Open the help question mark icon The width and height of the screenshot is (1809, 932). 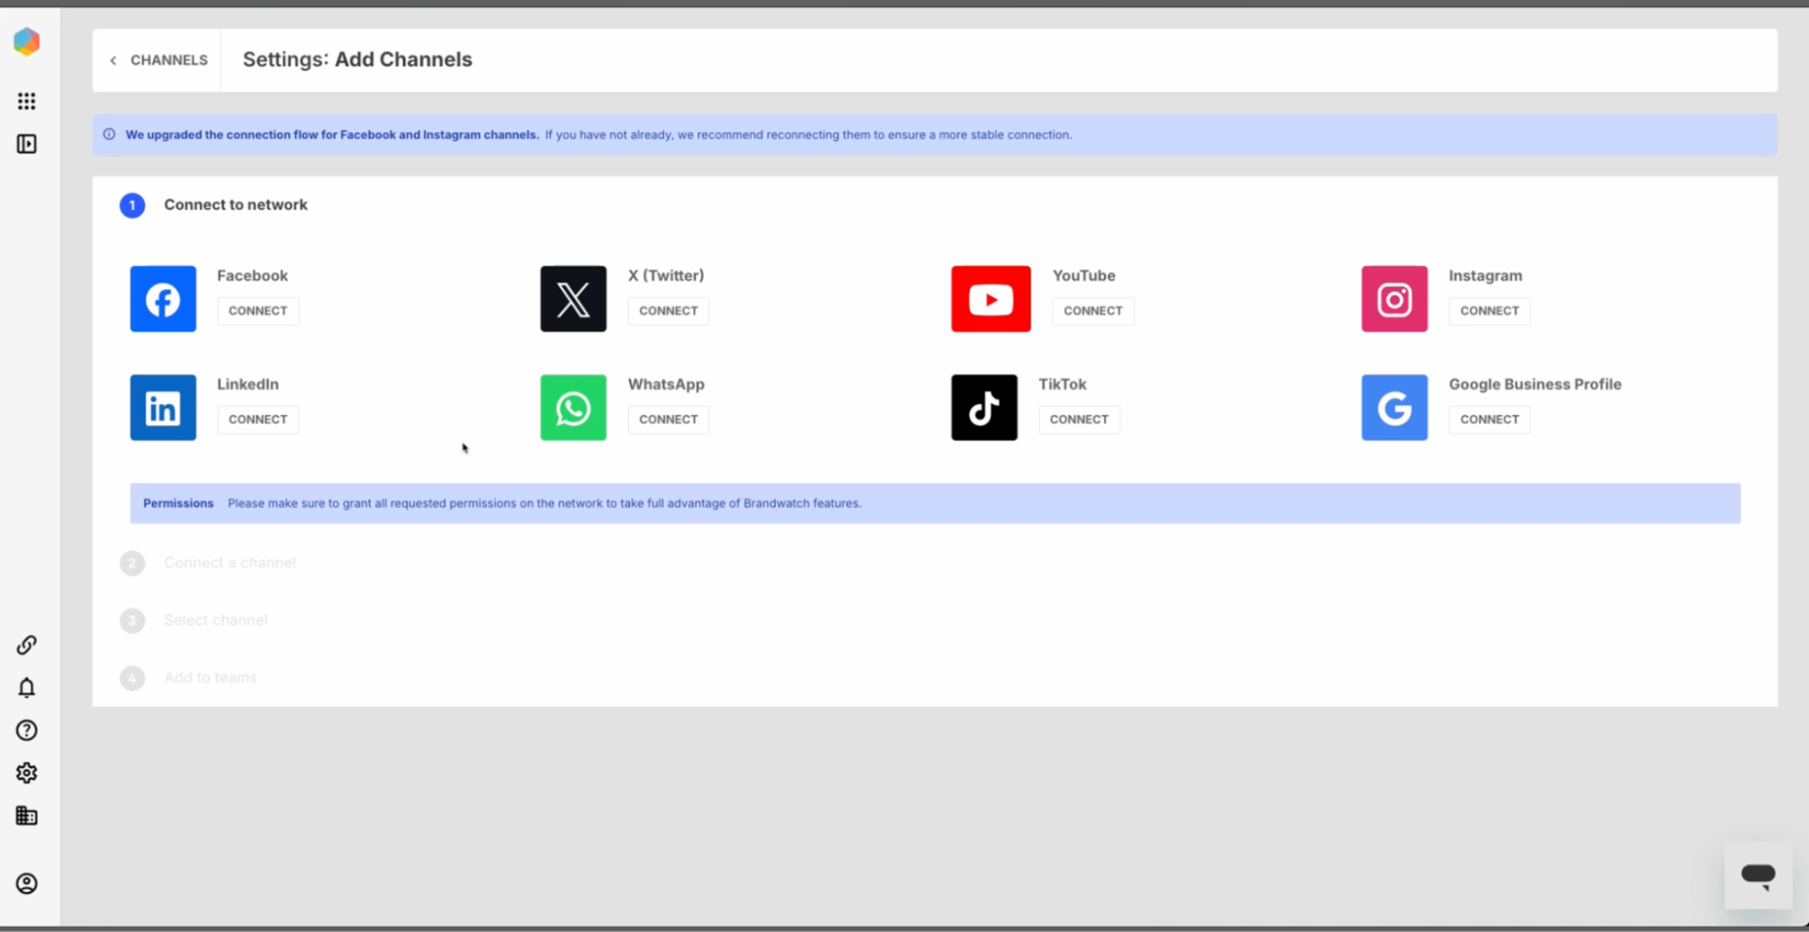tap(26, 730)
